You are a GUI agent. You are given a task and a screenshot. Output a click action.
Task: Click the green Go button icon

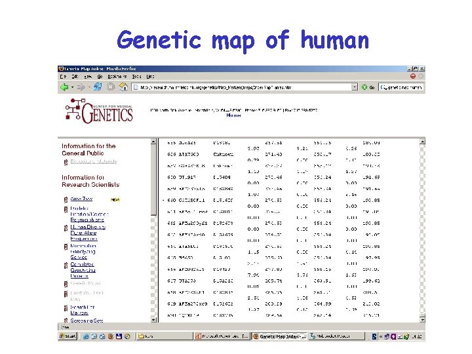[364, 87]
